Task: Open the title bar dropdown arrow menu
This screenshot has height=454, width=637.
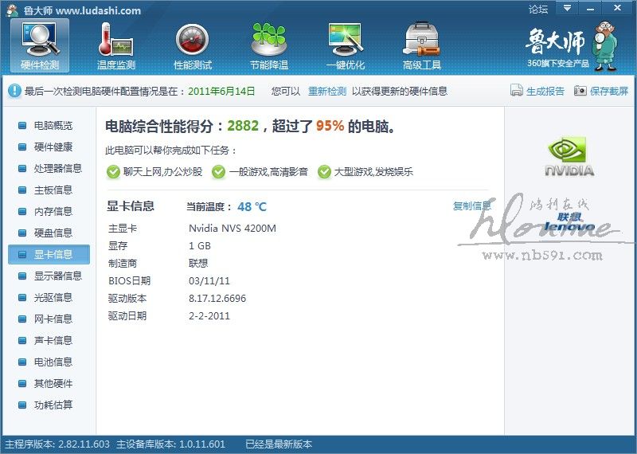Action: tap(567, 8)
